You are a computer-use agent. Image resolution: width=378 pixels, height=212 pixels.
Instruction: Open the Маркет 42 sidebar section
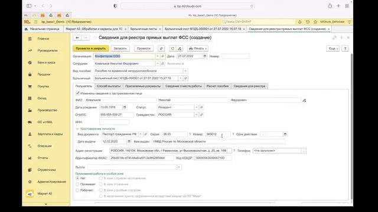45,194
